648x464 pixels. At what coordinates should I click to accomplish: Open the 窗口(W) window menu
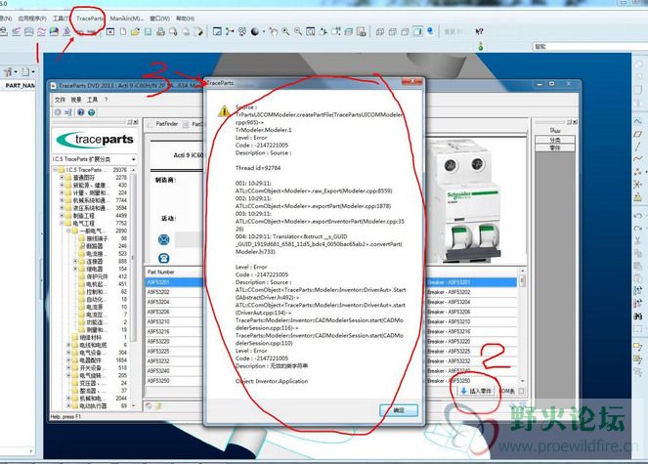[x=160, y=19]
